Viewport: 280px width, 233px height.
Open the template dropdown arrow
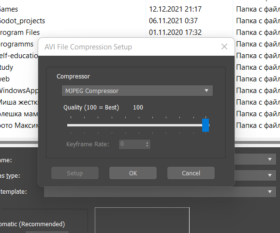(270, 192)
